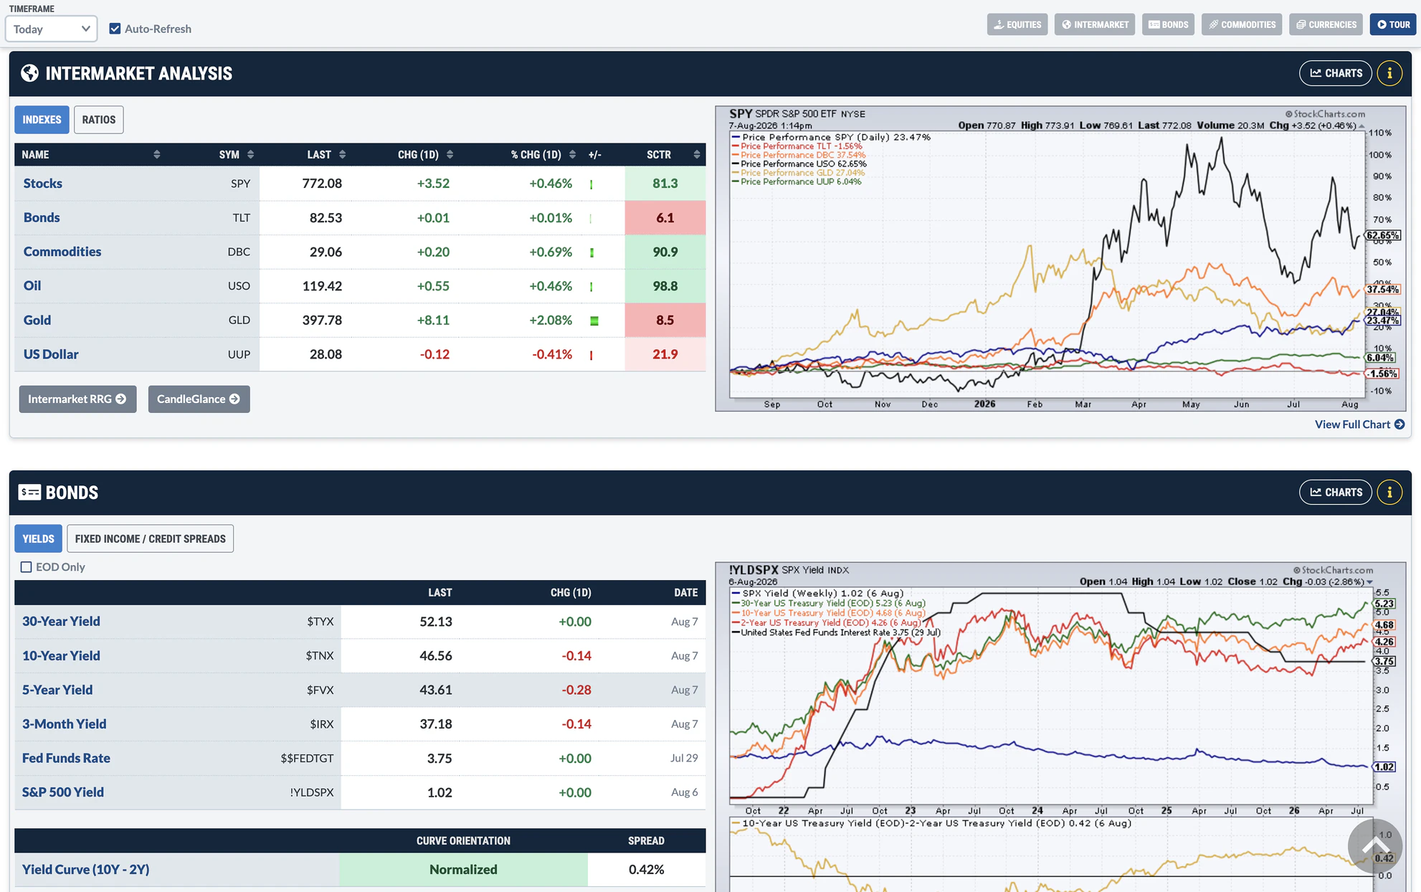Open the US Dollar row link
The image size is (1421, 892).
tap(51, 354)
